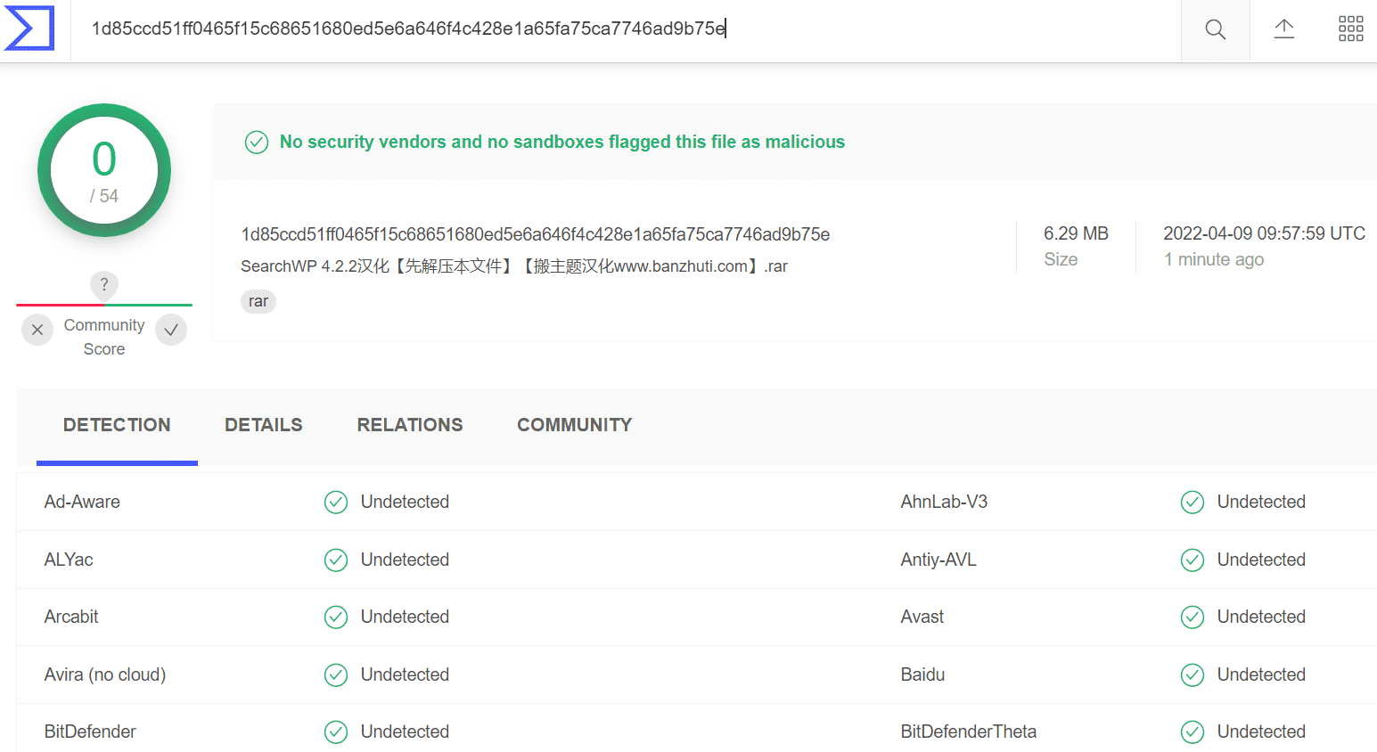Select the Undetected result for Avira (no cloud)

click(405, 674)
